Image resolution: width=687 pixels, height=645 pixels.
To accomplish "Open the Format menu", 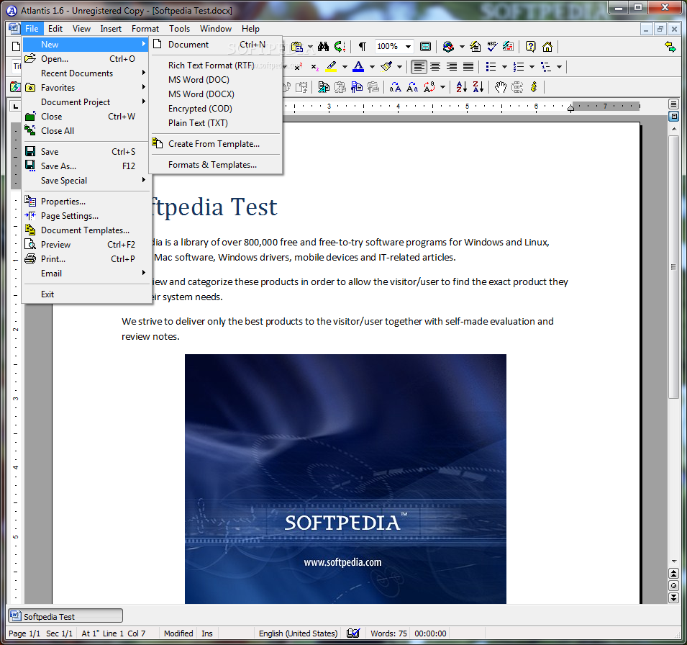I will (x=145, y=29).
